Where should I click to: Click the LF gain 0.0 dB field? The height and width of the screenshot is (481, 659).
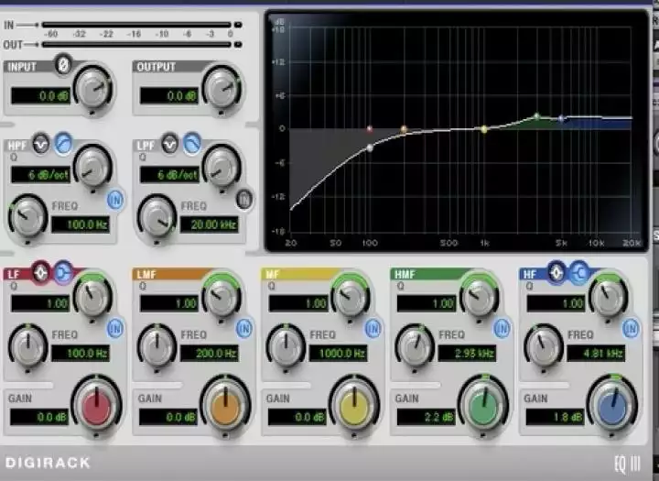[x=39, y=417]
